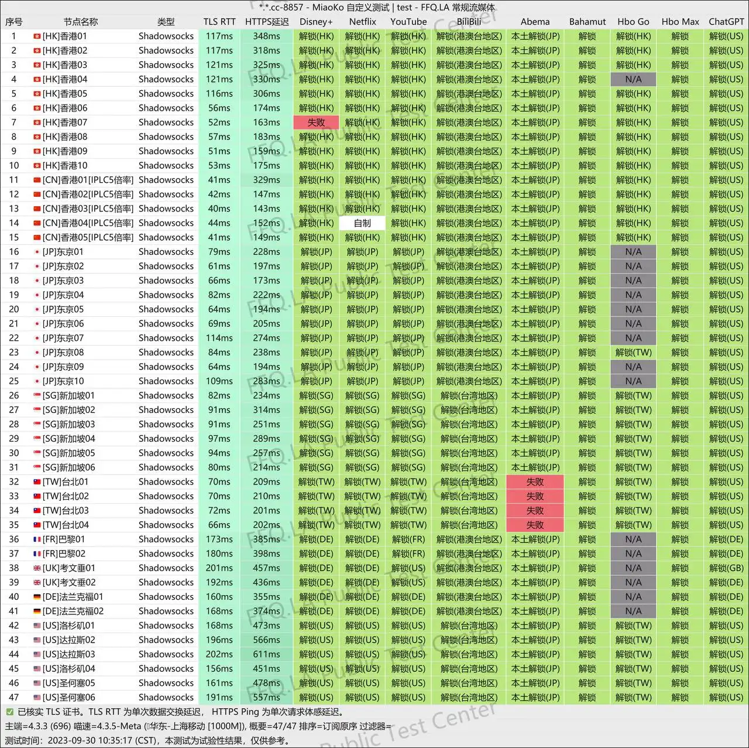Click the Taiwan flag beside [TW]台北01
Screen dimensions: 749x748
click(37, 482)
